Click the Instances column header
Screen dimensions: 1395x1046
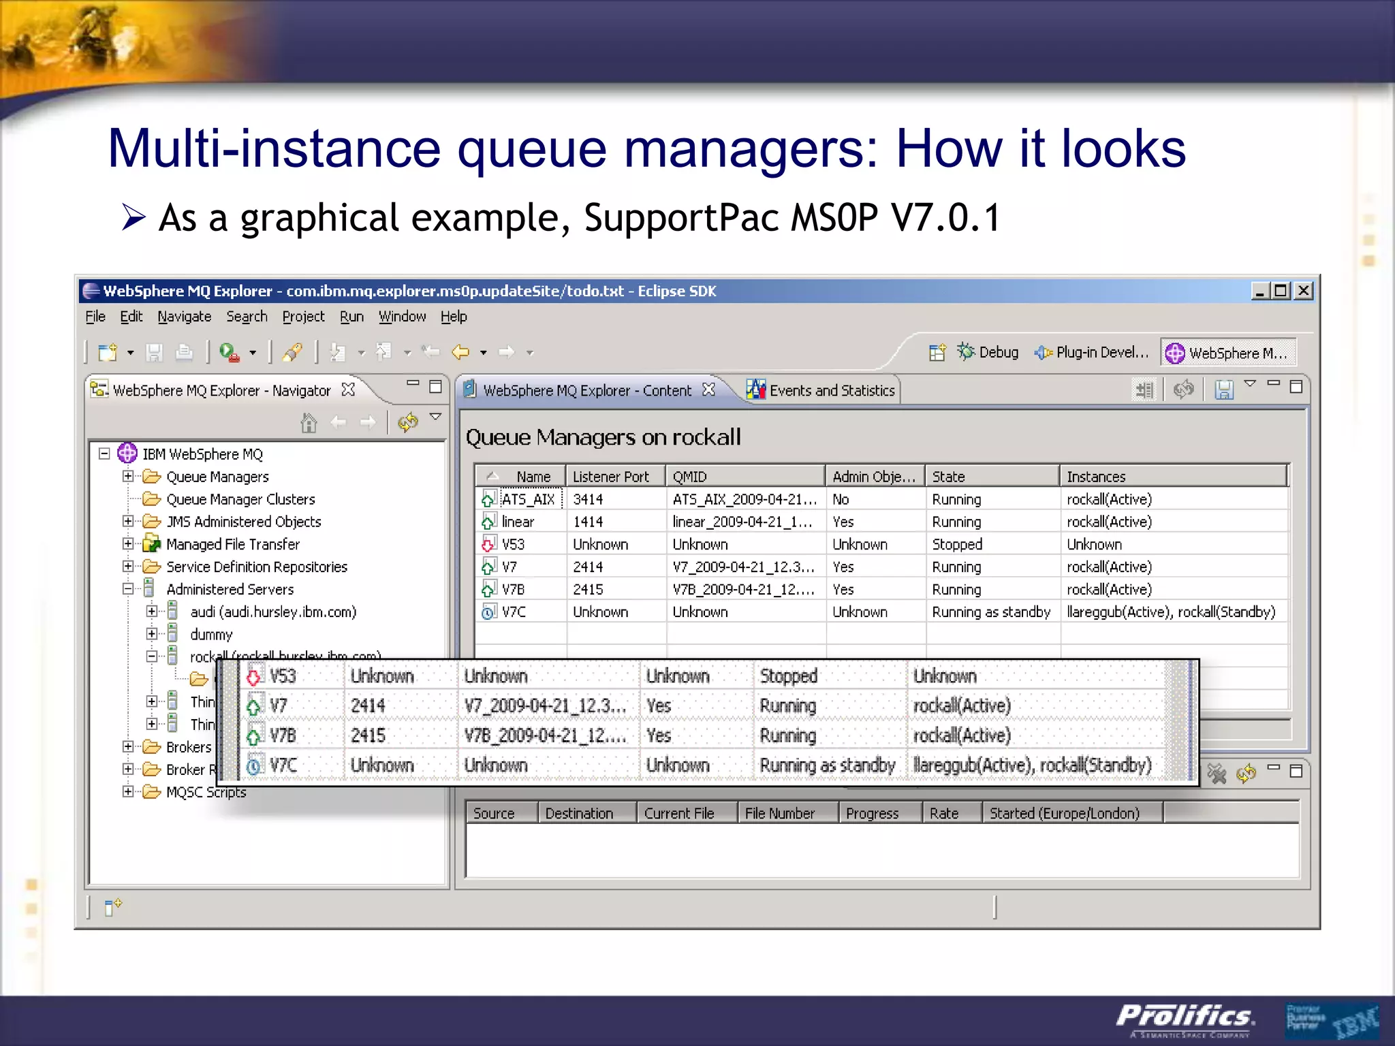pyautogui.click(x=1173, y=477)
